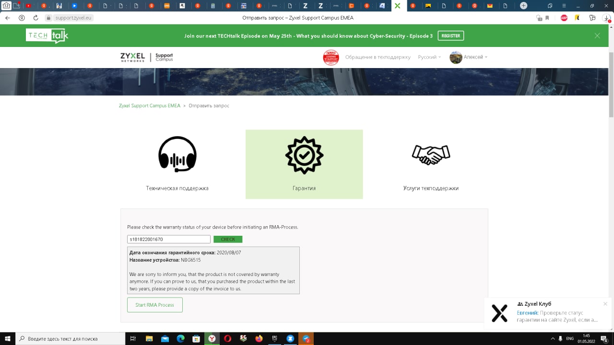The height and width of the screenshot is (345, 614).
Task: Open Epic Games Launcher on the taskbar
Action: pyautogui.click(x=274, y=339)
